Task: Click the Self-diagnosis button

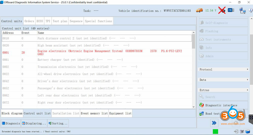Action: coord(223,23)
